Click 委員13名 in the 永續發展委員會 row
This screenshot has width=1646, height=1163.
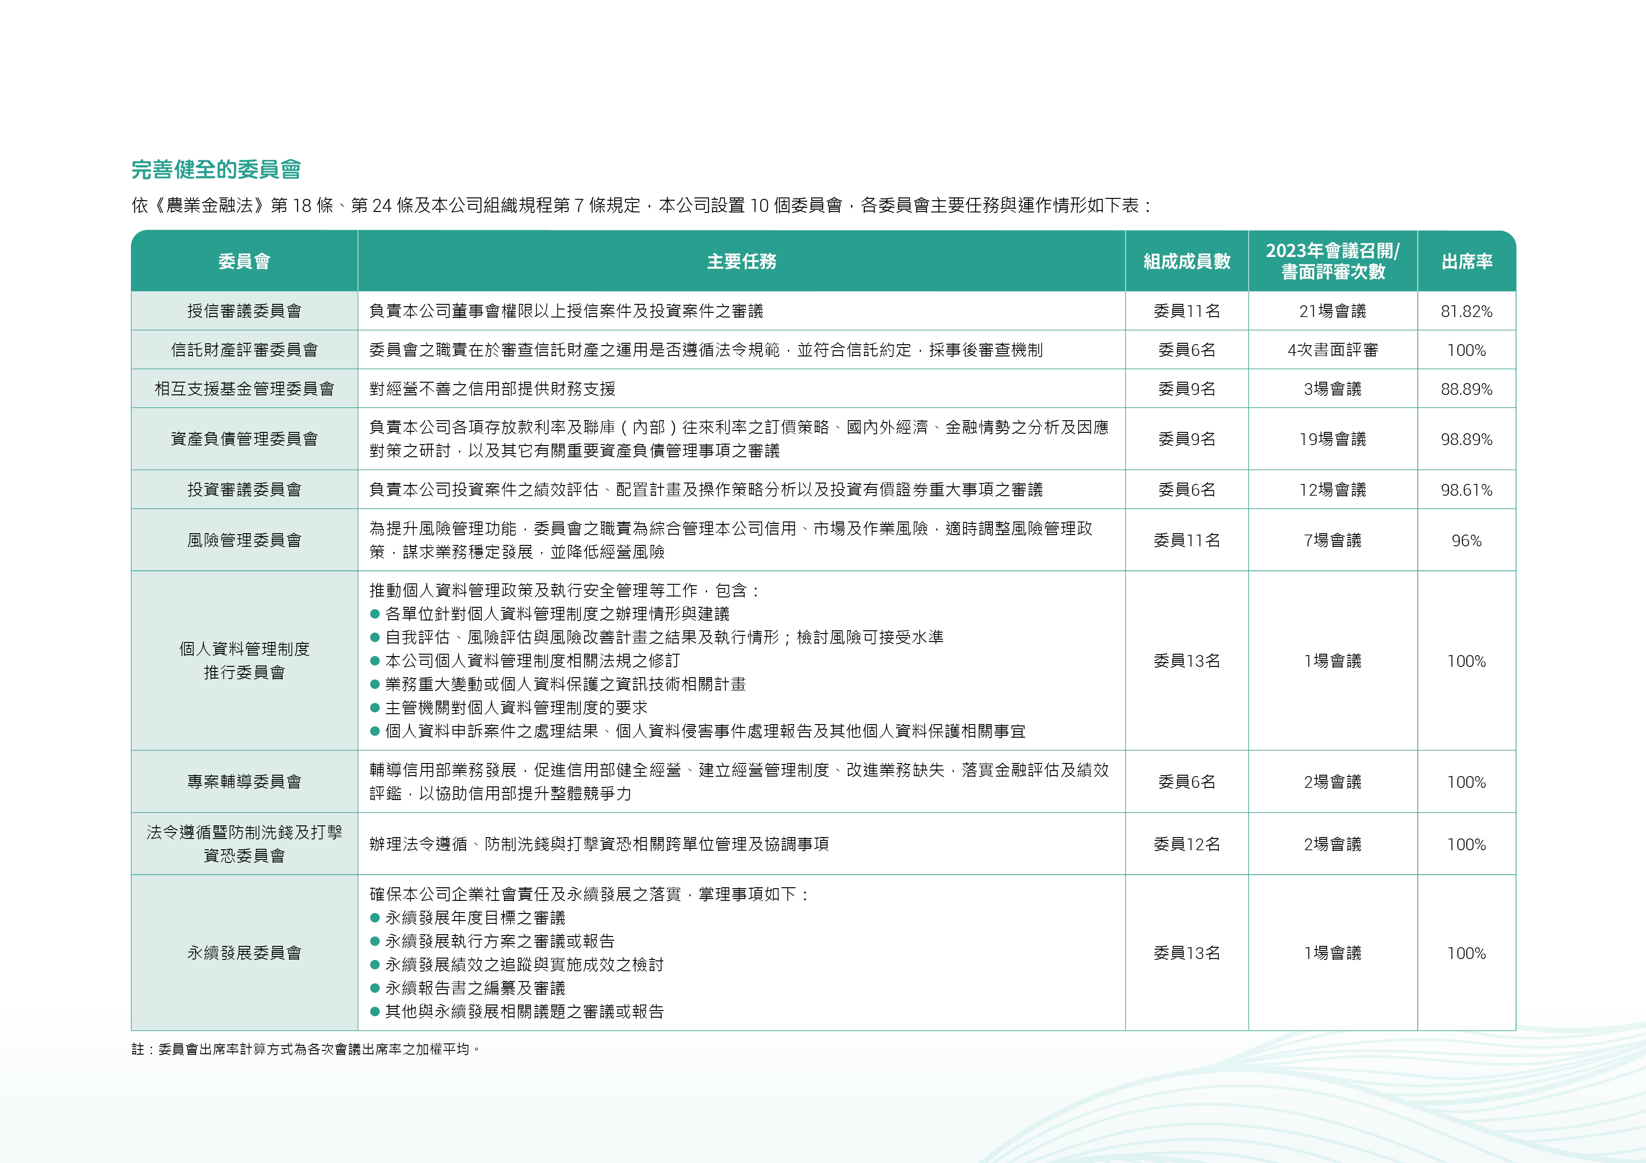[1187, 953]
